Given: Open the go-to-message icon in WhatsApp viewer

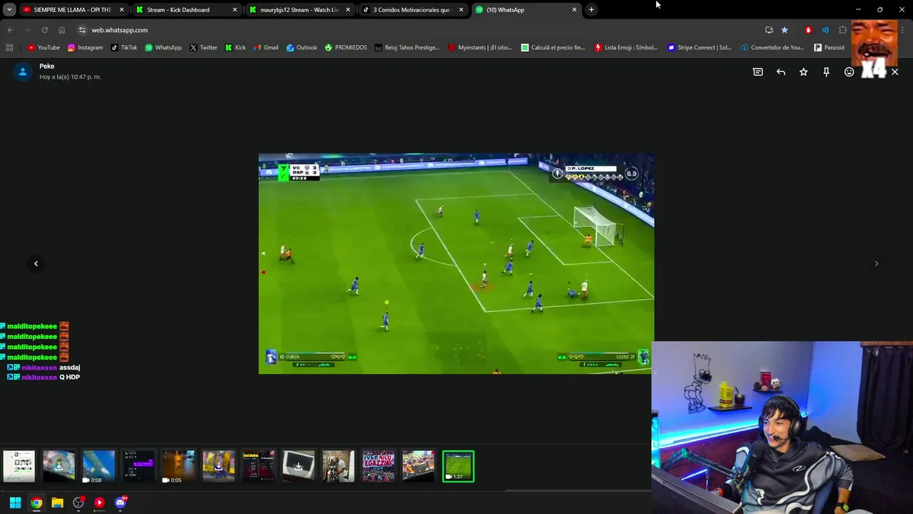Looking at the screenshot, I should pos(758,72).
